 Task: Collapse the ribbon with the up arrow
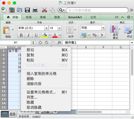[122, 17]
